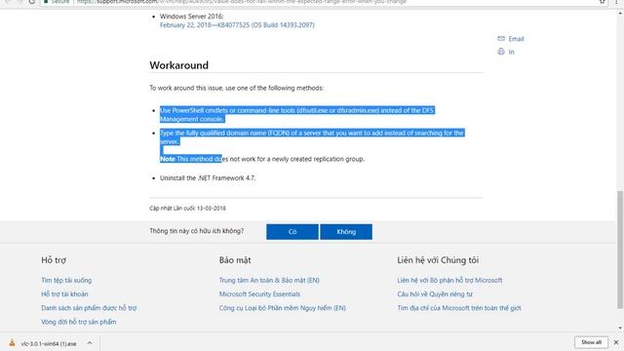Open Liên hệ với Bộ phận hỗ trợ Microsoft
Viewport: 624px width, 351px height.
point(449,280)
